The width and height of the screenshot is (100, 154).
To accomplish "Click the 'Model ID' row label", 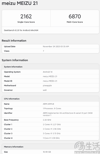I will click(8, 81).
